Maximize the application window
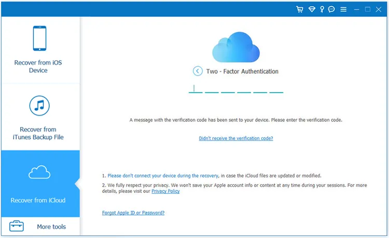The width and height of the screenshot is (389, 238). pos(368,9)
